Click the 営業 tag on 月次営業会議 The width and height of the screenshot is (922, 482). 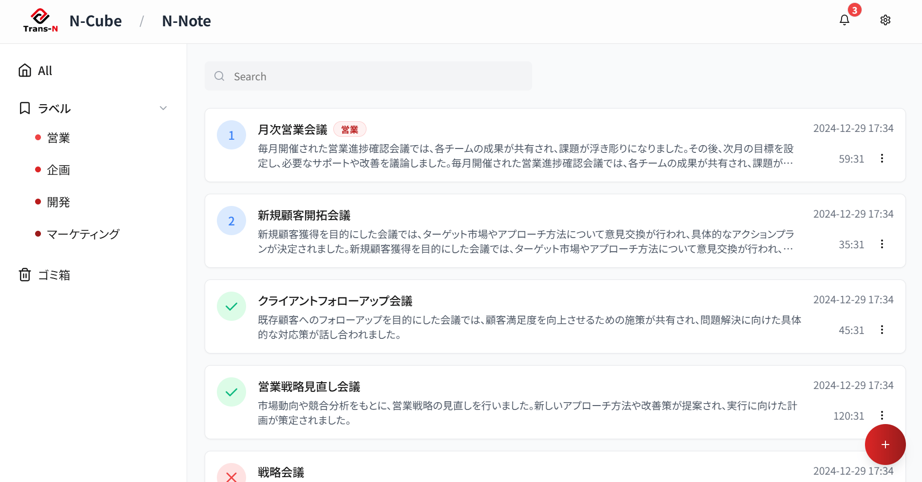point(349,129)
